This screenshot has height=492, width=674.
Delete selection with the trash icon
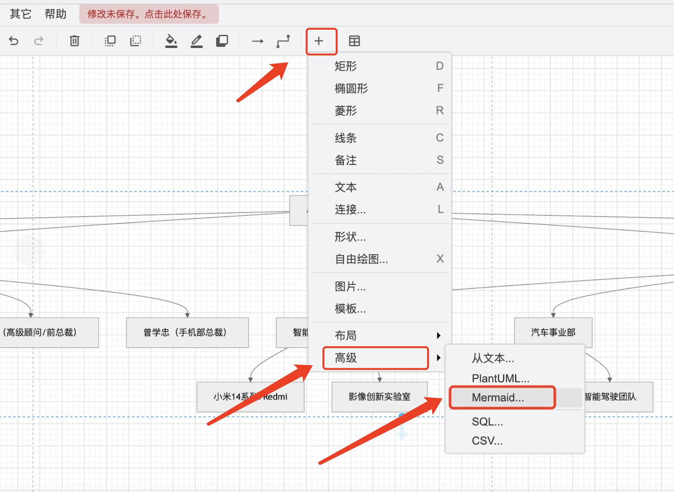point(75,41)
